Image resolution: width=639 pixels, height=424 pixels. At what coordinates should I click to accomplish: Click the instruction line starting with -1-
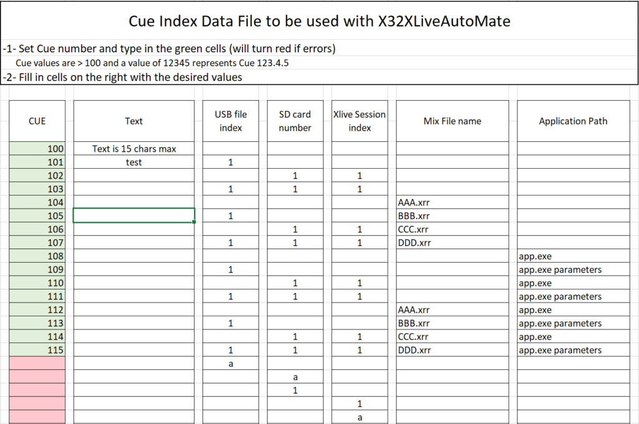169,49
